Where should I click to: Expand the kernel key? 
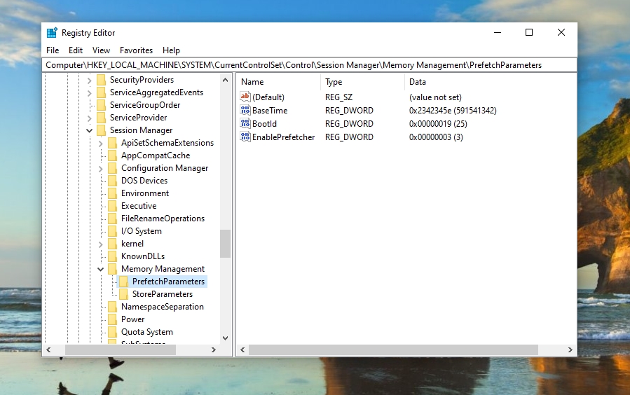100,244
